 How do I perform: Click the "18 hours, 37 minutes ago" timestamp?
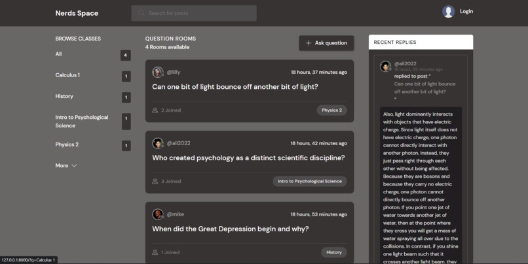[x=319, y=73]
